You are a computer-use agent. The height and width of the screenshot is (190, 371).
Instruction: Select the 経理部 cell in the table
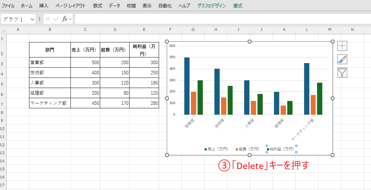pos(50,93)
